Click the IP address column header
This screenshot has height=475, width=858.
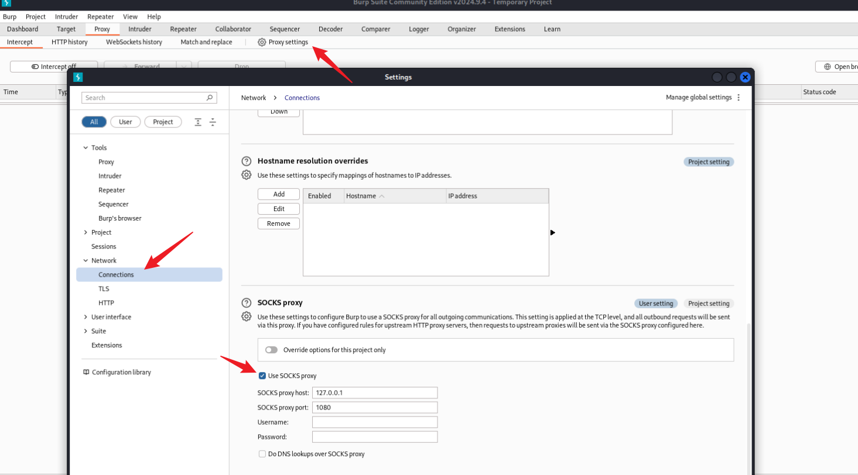coord(497,196)
